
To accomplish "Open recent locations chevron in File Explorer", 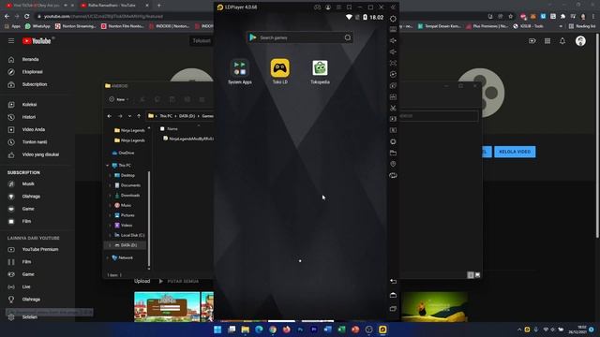I will [x=129, y=116].
